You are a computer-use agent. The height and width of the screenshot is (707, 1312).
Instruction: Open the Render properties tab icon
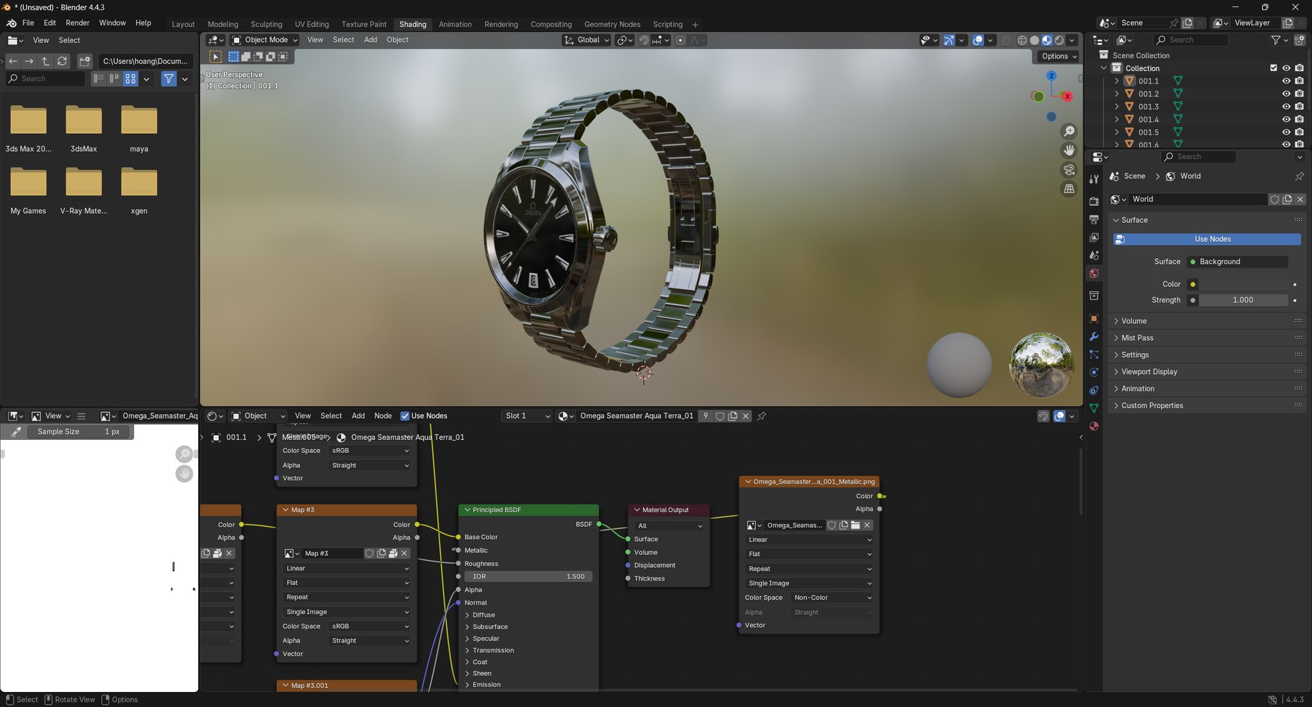pyautogui.click(x=1094, y=201)
